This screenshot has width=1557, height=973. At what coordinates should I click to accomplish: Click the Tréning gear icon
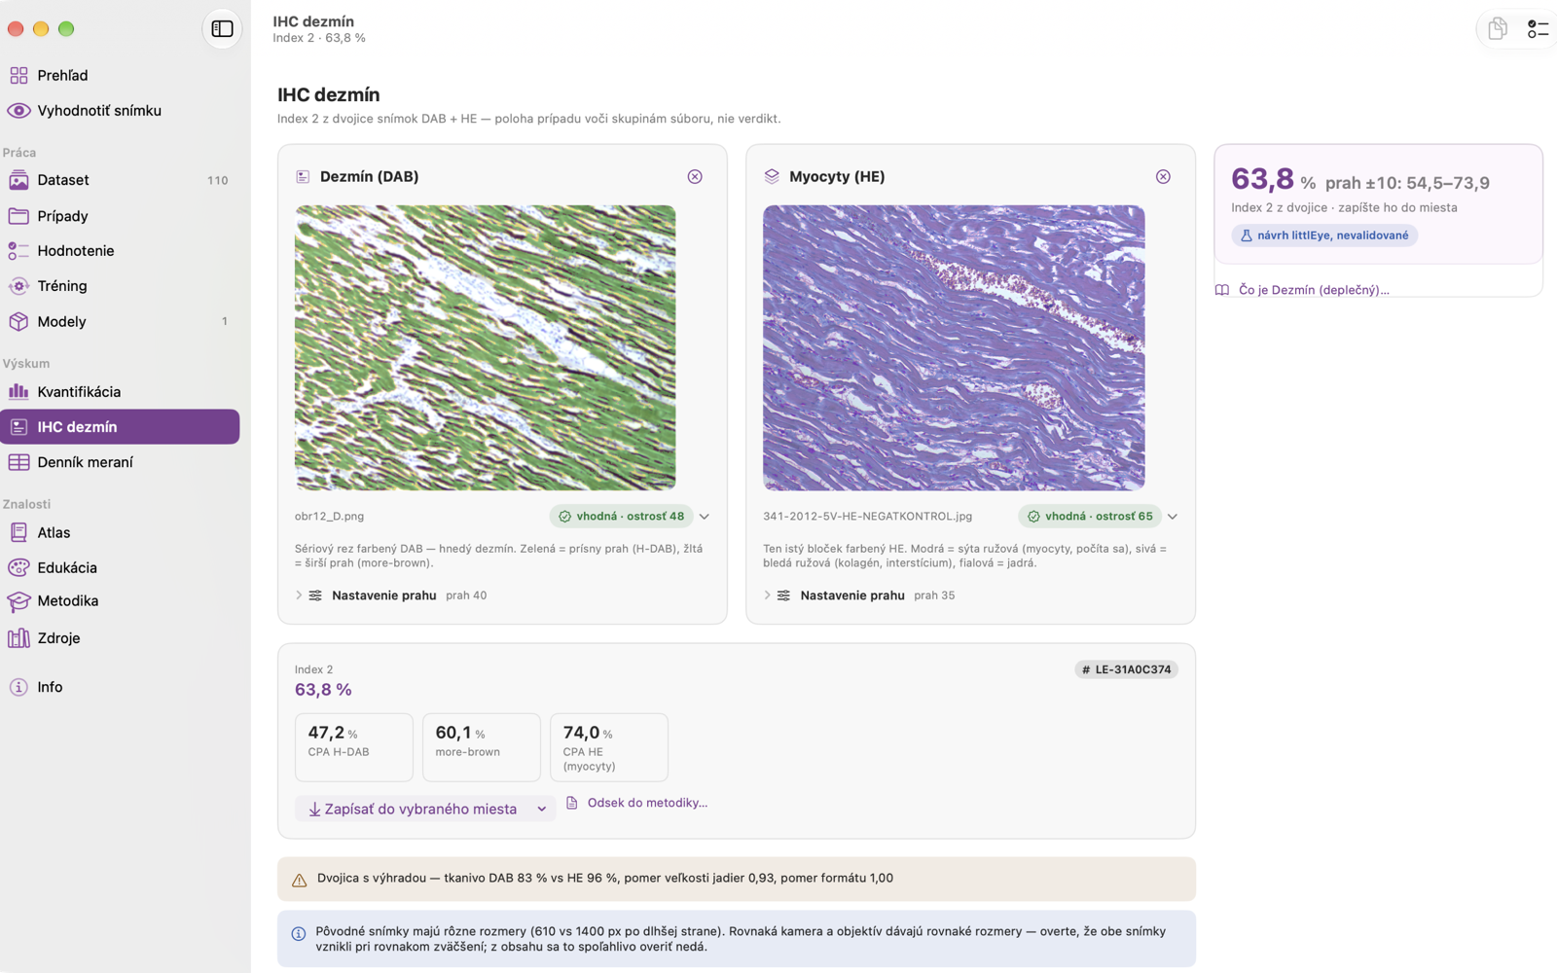tap(18, 286)
